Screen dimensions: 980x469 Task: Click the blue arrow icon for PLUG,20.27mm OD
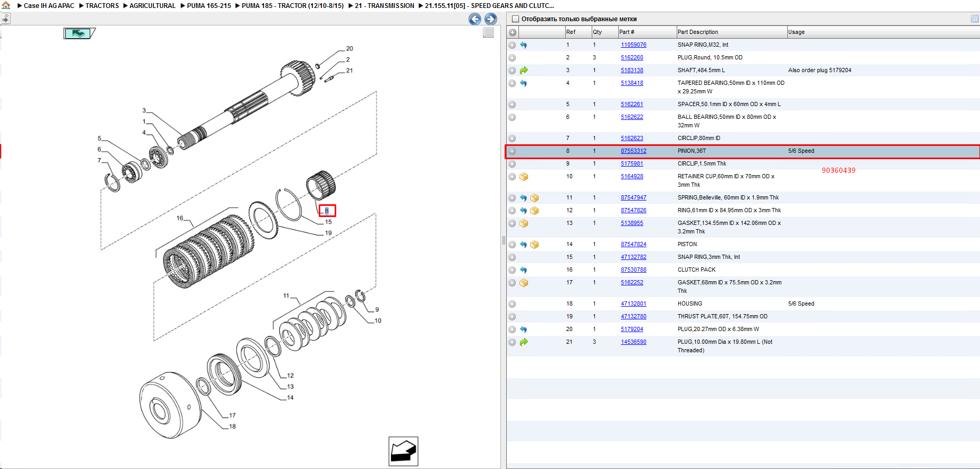pyautogui.click(x=524, y=329)
